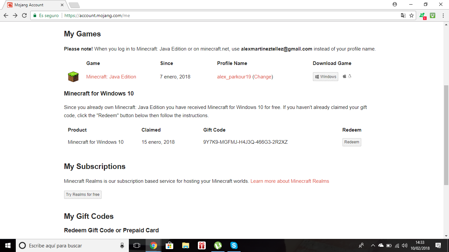Click the email alexmartineztellez@gmail.com text
The height and width of the screenshot is (252, 449).
point(276,49)
